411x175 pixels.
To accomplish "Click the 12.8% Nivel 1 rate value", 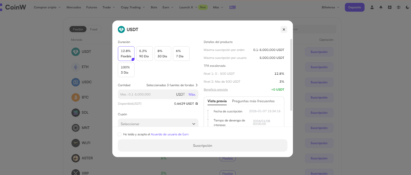I will pos(279,74).
